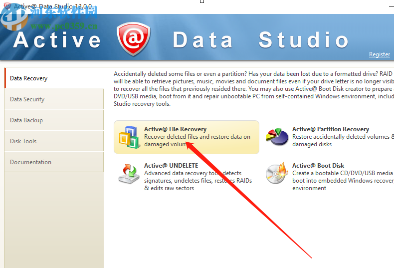Click the Active@ Boot Disk CD icon
The image size is (394, 268).
pos(277,173)
